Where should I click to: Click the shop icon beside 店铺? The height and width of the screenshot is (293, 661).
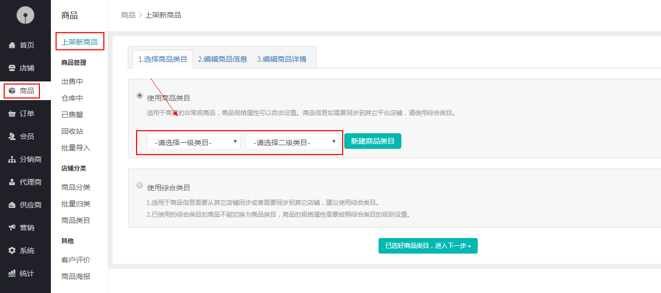12,68
